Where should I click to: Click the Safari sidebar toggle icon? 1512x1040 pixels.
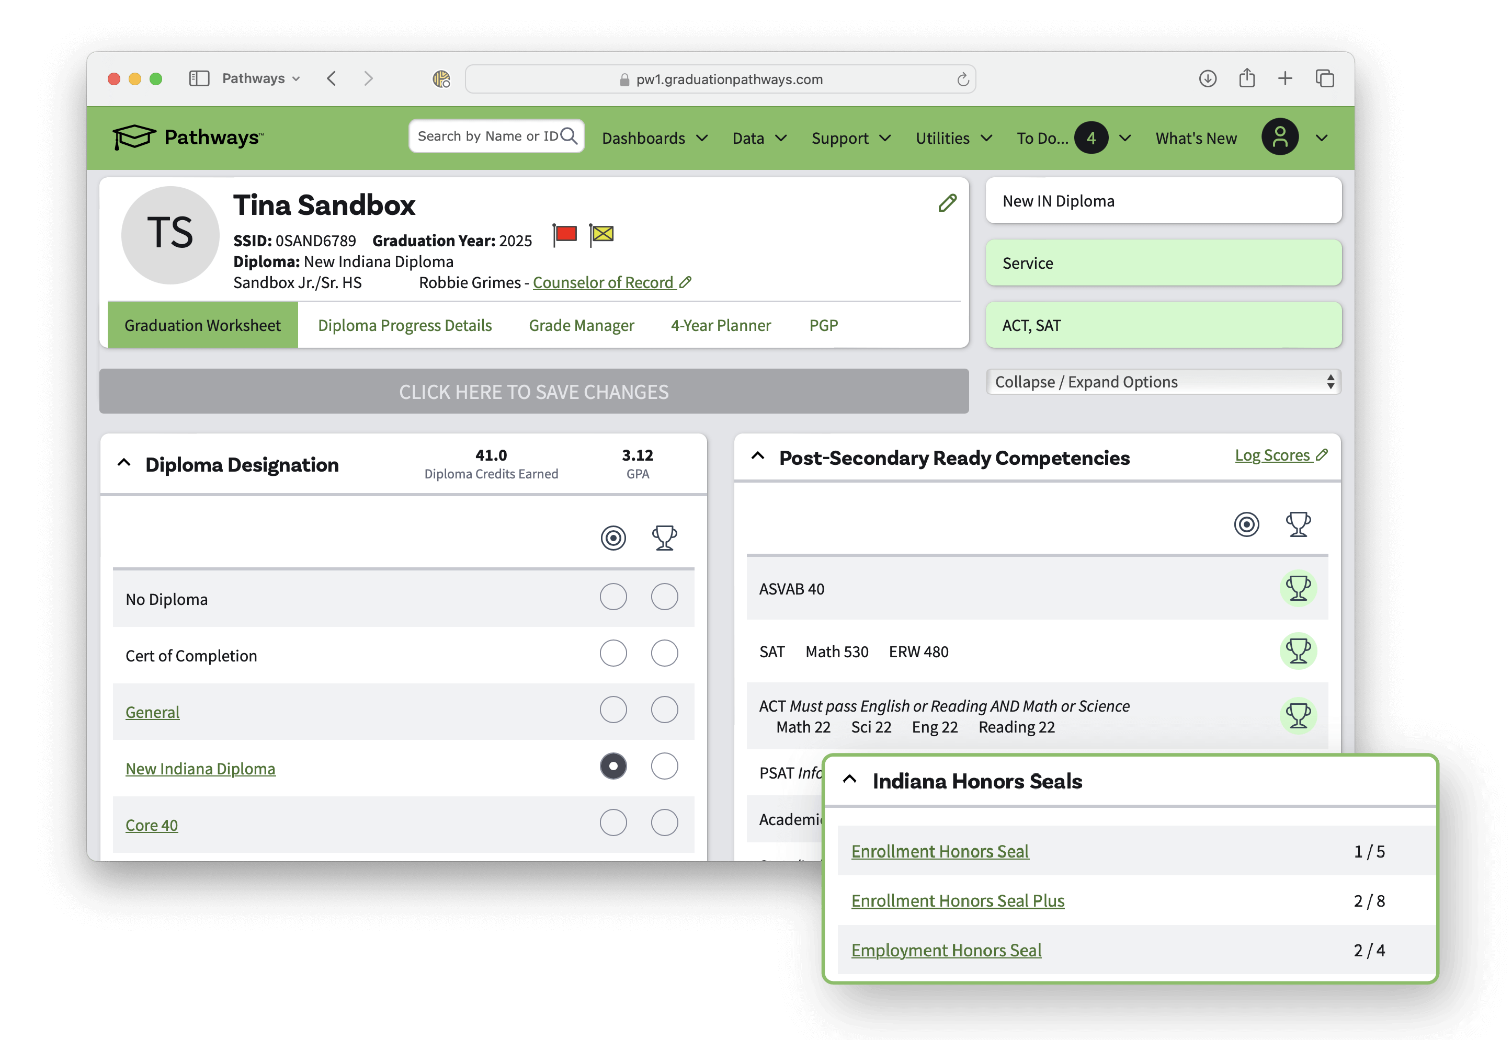click(199, 79)
